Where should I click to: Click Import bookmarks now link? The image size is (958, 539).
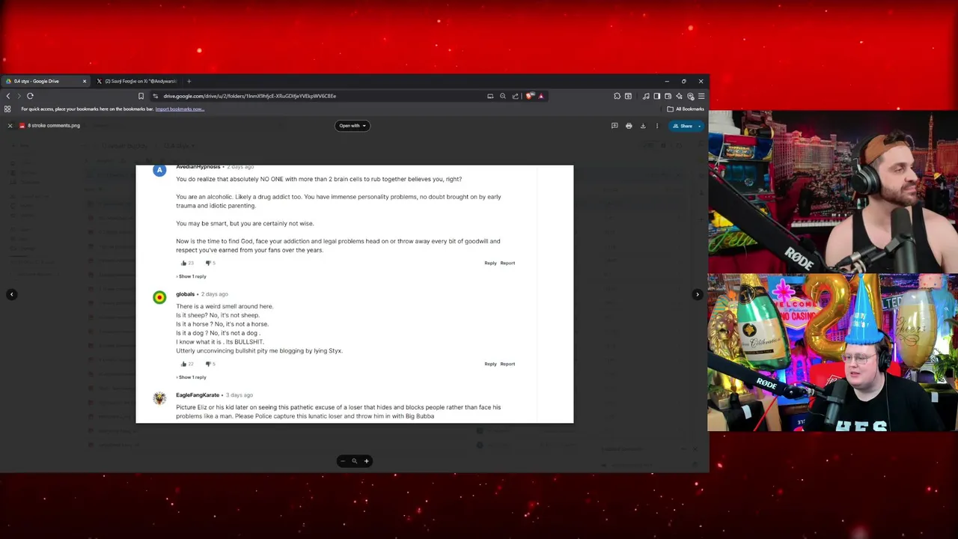tap(180, 109)
